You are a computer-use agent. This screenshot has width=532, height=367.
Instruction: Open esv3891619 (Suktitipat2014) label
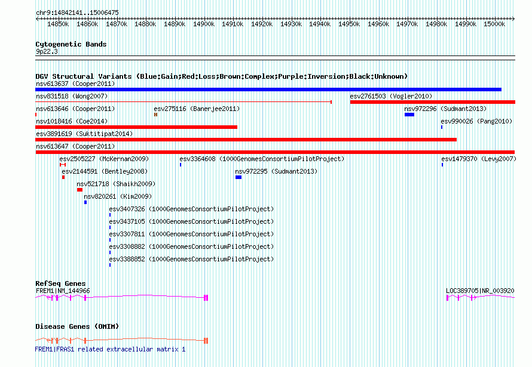coord(84,134)
